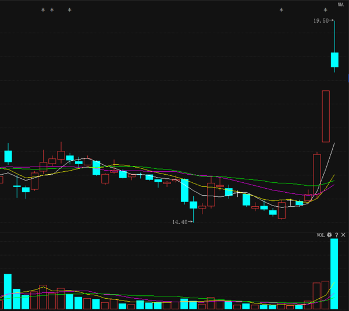Image resolution: width=349 pixels, height=311 pixels.
Task: Click the MA indicator label
Action: (341, 5)
